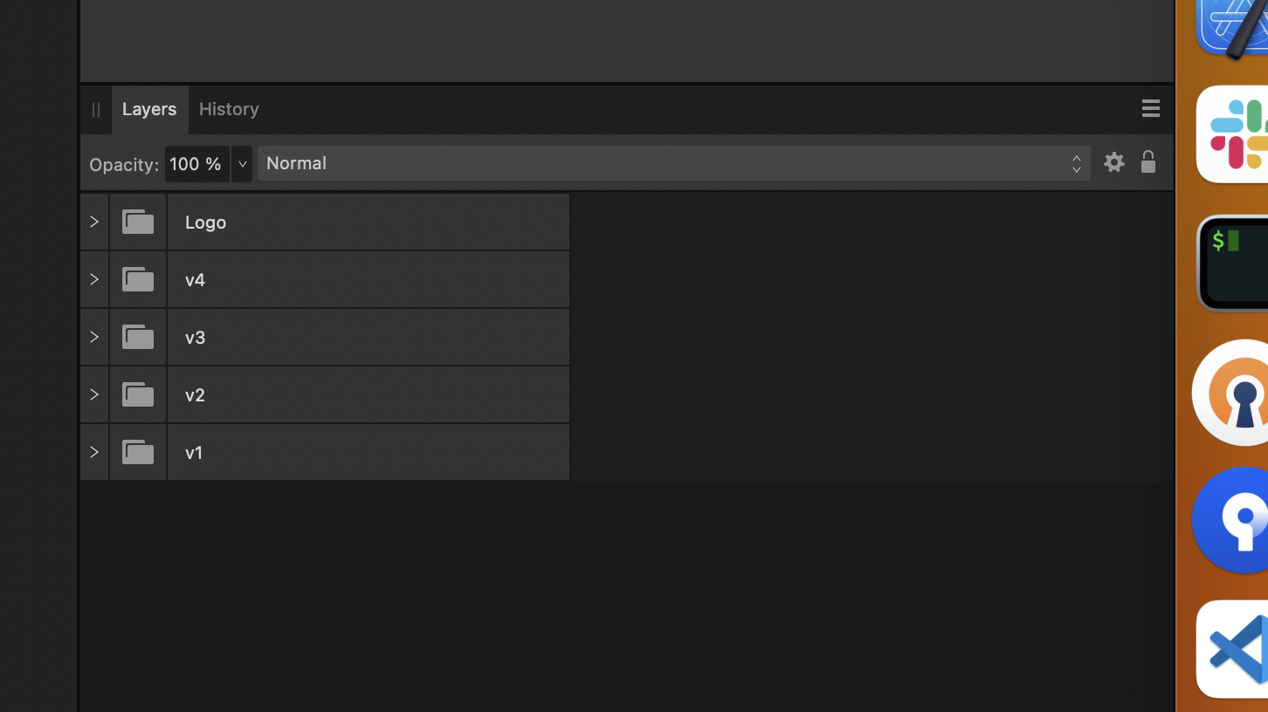Screen dimensions: 1268x712
Task: Click the folder icon of the v3 group
Action: click(138, 337)
